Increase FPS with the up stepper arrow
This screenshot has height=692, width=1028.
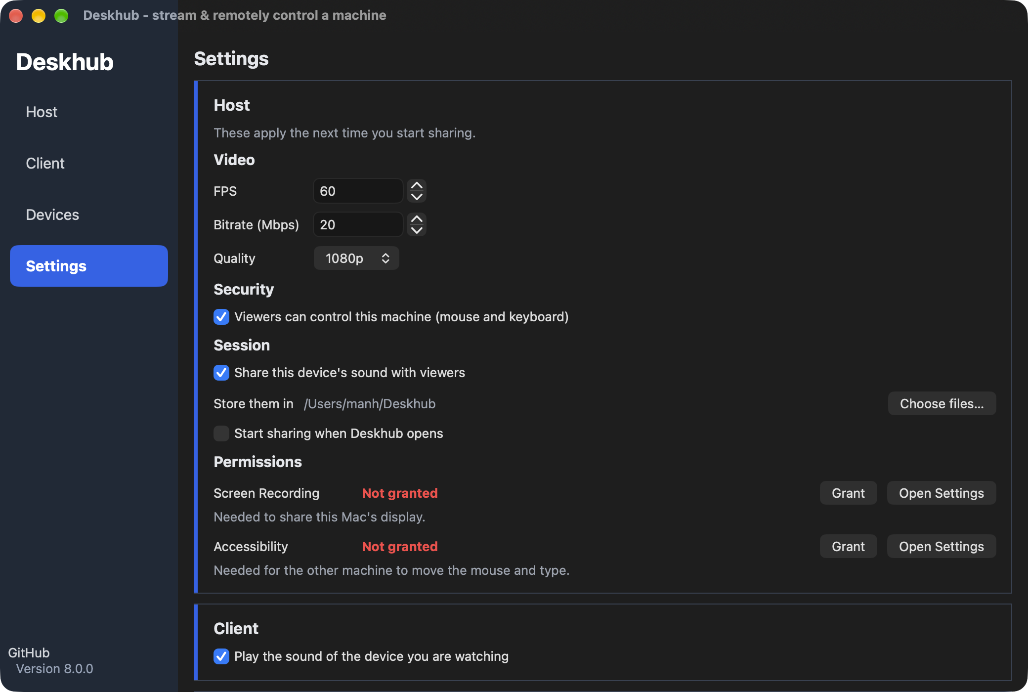(x=417, y=185)
